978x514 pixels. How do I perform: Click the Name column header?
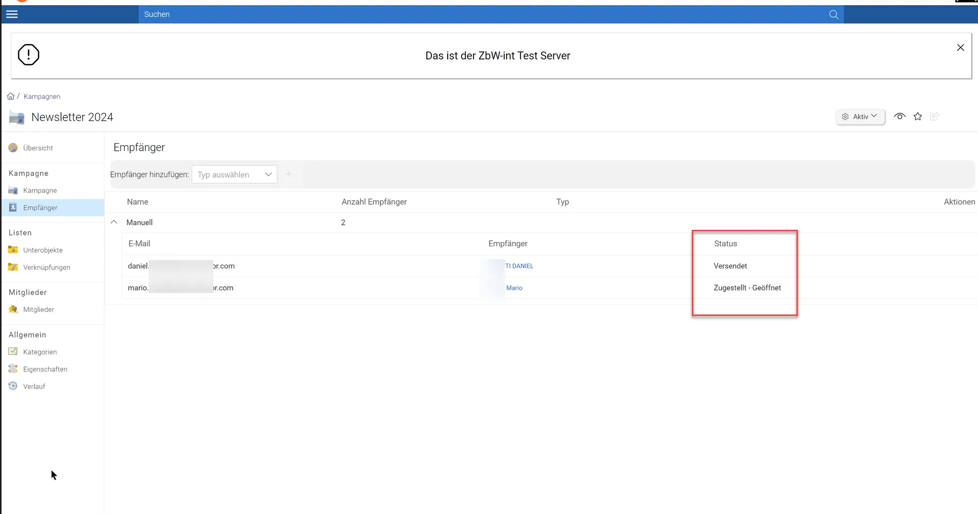coord(137,202)
